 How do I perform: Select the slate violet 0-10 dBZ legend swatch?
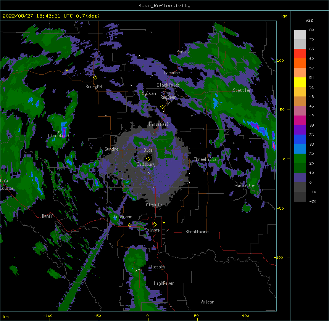coord(300,178)
